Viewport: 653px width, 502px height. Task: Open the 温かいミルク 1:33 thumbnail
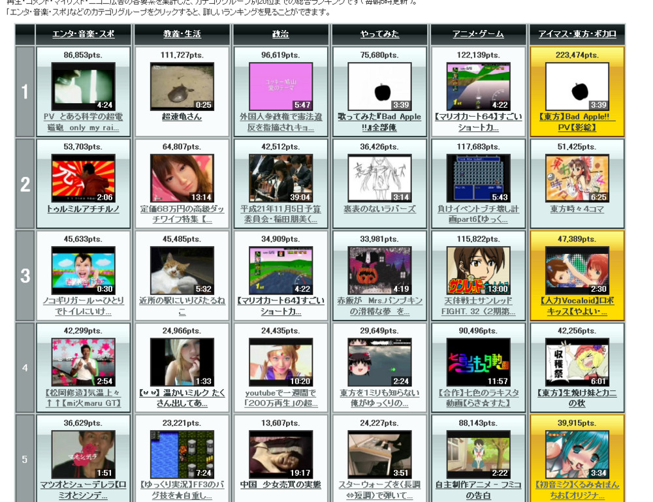point(182,362)
